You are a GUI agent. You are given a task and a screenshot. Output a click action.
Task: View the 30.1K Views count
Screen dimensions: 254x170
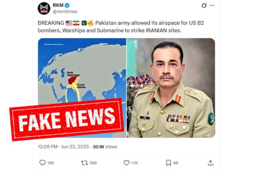(x=105, y=147)
